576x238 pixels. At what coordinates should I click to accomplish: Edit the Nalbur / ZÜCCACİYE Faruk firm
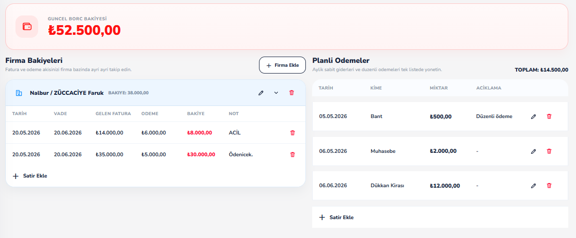tap(261, 93)
